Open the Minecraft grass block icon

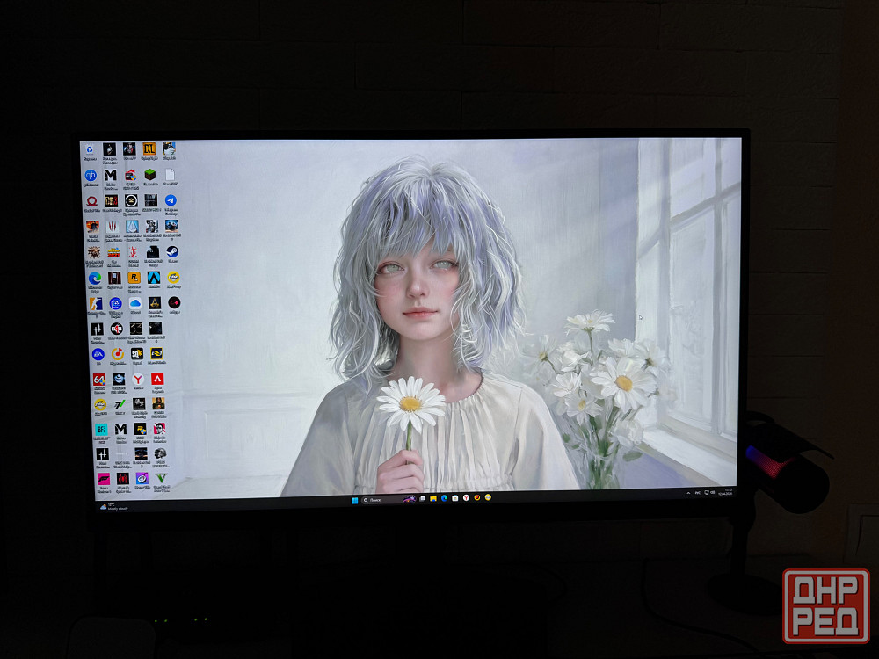pos(150,175)
